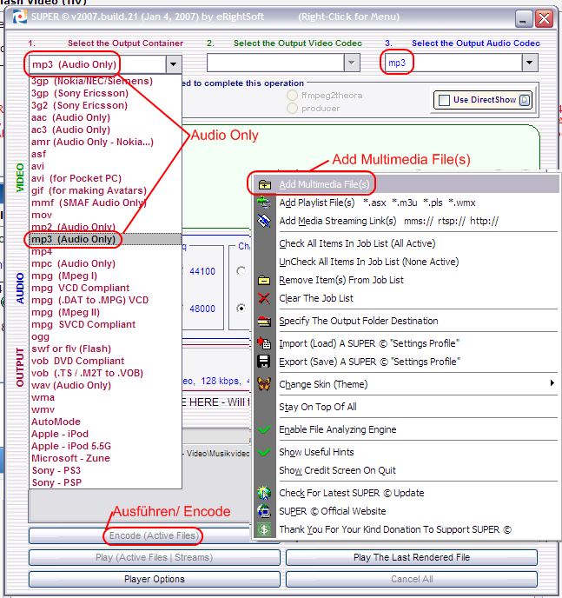
Task: Select Stay On Top Of All
Action: tap(407, 407)
